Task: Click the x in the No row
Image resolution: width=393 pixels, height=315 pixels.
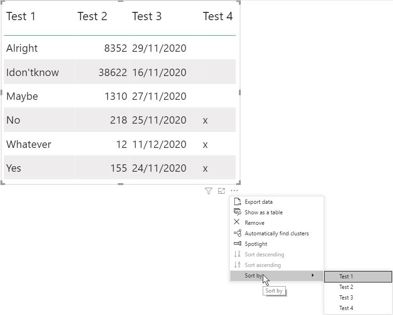Action: coord(205,121)
